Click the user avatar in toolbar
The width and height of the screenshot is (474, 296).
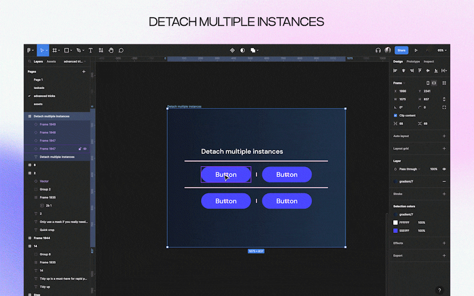click(388, 50)
